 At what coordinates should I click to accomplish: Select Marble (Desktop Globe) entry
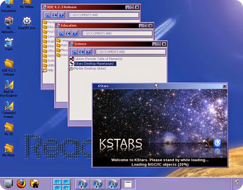[87, 69]
